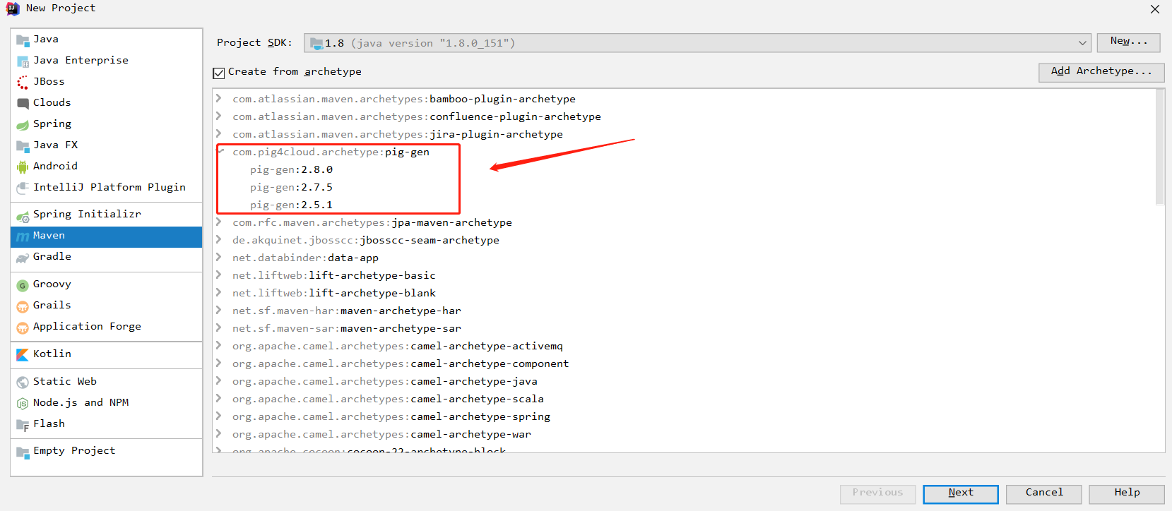Screen dimensions: 1172x511
Task: Click the Android robot icon
Action: click(23, 167)
